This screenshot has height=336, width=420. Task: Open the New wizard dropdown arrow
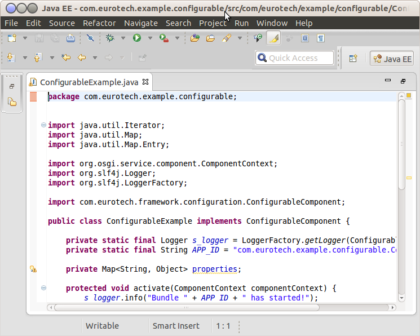coord(25,38)
